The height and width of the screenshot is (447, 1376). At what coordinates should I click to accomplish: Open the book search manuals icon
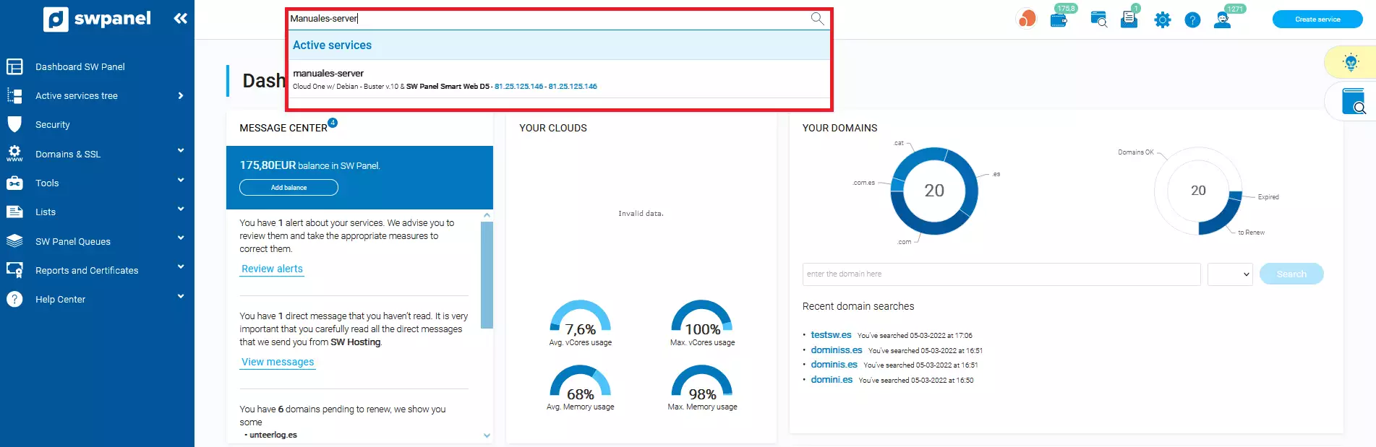tap(1353, 102)
